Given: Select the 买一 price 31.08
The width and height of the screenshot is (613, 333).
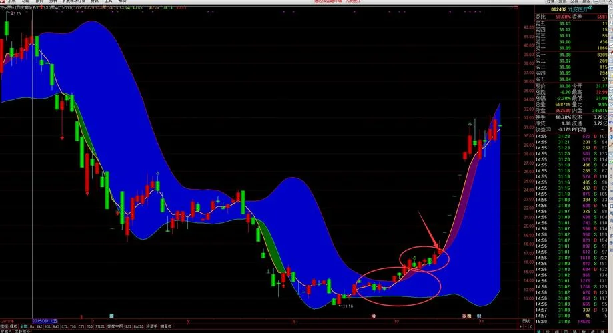Looking at the screenshot, I should point(564,55).
